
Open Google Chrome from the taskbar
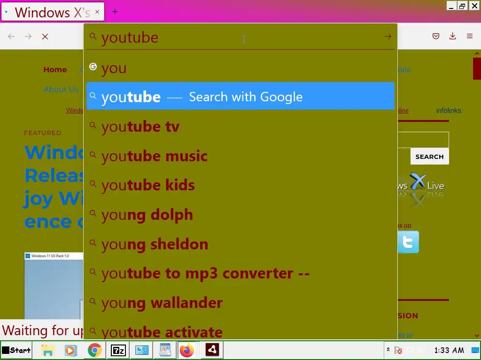coord(94,350)
